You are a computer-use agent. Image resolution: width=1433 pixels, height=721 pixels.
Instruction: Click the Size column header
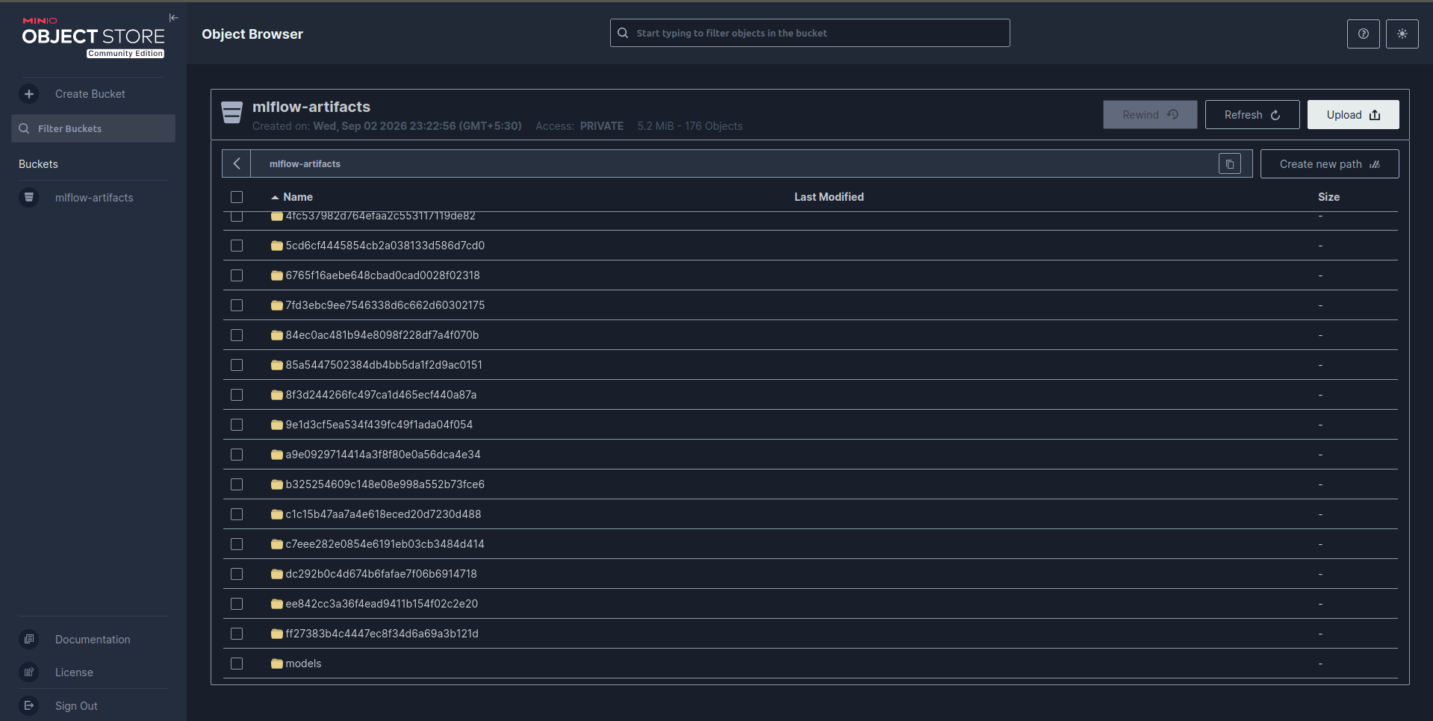1328,197
